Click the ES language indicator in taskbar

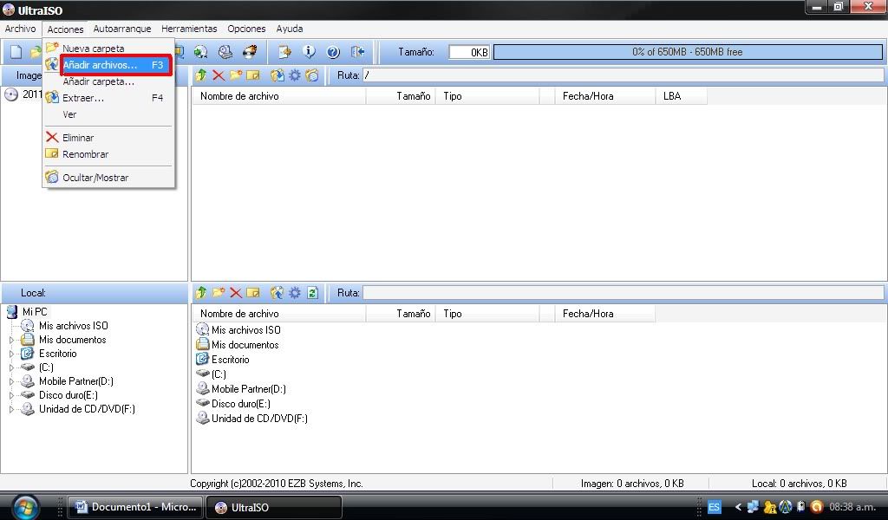pyautogui.click(x=715, y=507)
